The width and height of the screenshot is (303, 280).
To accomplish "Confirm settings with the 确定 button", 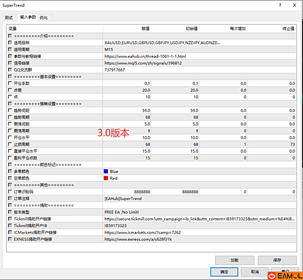I will [224, 272].
